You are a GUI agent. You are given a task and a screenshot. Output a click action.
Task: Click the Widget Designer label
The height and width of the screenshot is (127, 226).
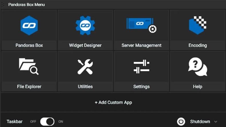pos(85,45)
